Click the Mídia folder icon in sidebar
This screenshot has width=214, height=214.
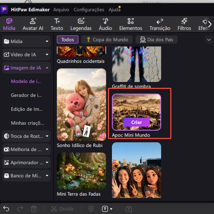point(7,41)
